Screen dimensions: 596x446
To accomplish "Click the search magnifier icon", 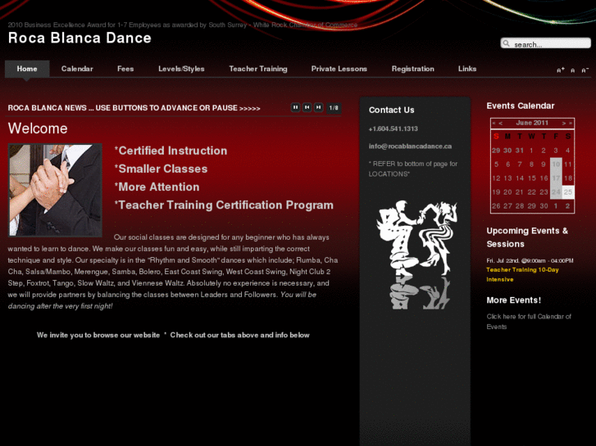I will (507, 43).
